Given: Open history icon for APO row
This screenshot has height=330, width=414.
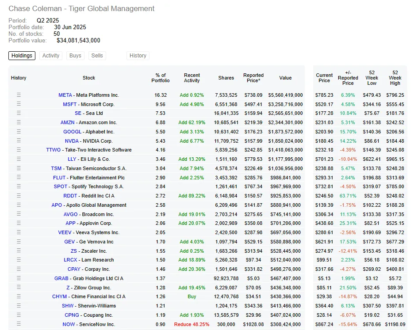Looking at the screenshot, I should (x=19, y=205).
